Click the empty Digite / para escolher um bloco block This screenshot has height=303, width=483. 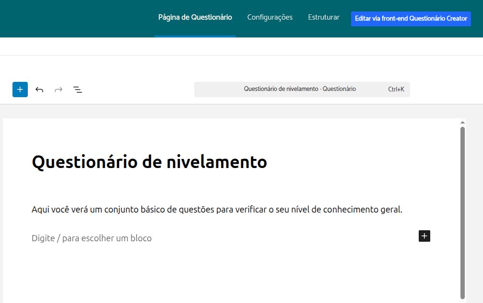point(91,238)
